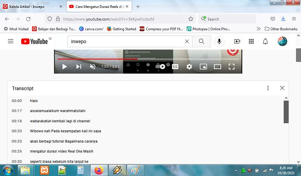Close the Cara Mengatur Durasi tab
The image size is (301, 176).
(x=127, y=7)
